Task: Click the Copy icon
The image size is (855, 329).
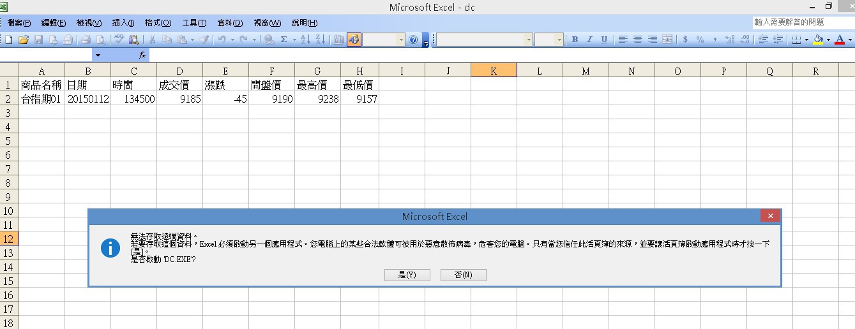Action: [x=167, y=40]
